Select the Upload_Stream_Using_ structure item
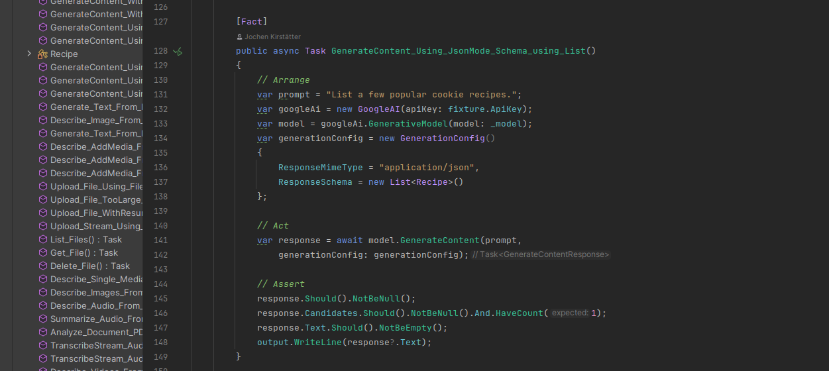The image size is (829, 371). pyautogui.click(x=96, y=227)
